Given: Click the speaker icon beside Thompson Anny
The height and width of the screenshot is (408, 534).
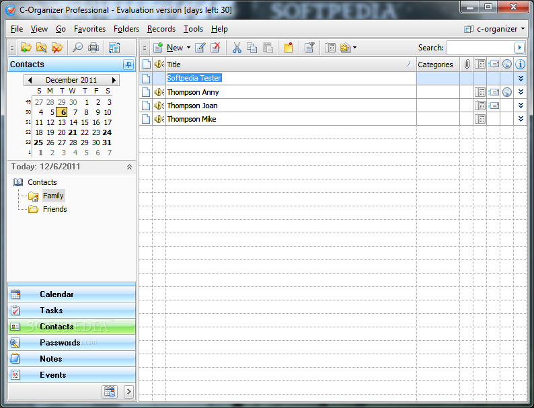Looking at the screenshot, I should [159, 92].
